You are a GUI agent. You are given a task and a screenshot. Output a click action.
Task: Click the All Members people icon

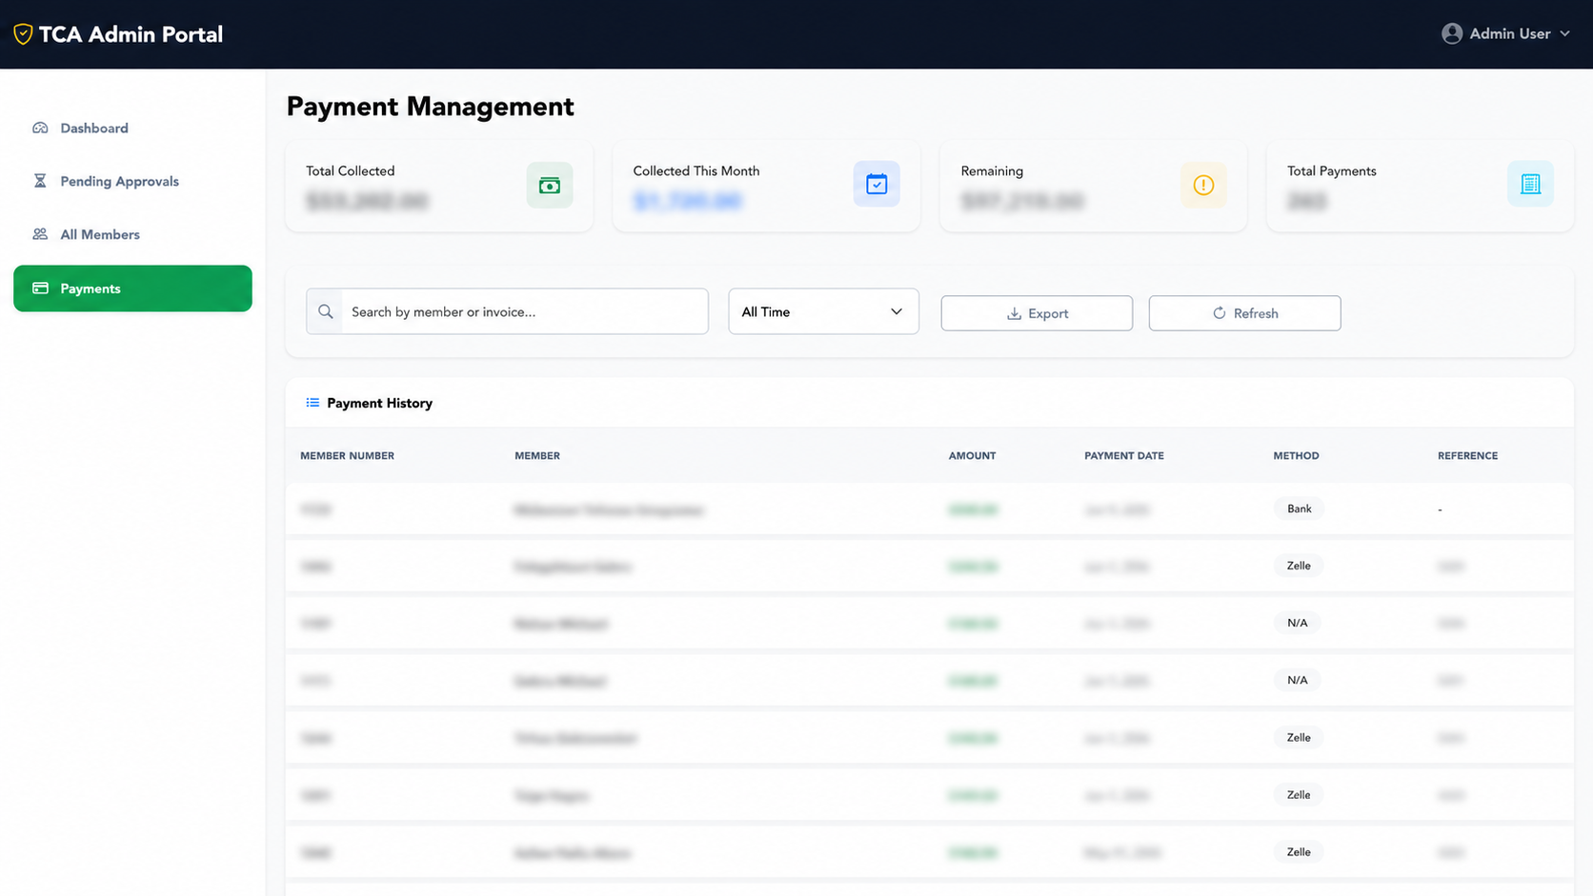40,234
